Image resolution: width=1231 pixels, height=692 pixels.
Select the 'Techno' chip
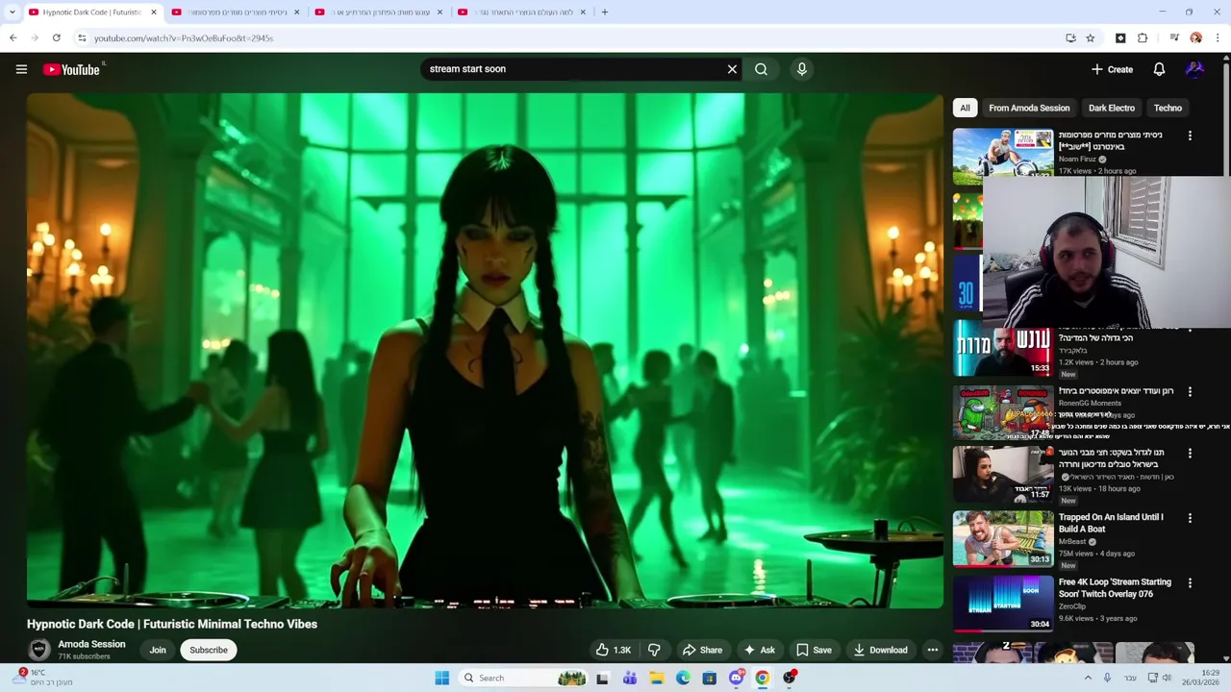pos(1168,108)
